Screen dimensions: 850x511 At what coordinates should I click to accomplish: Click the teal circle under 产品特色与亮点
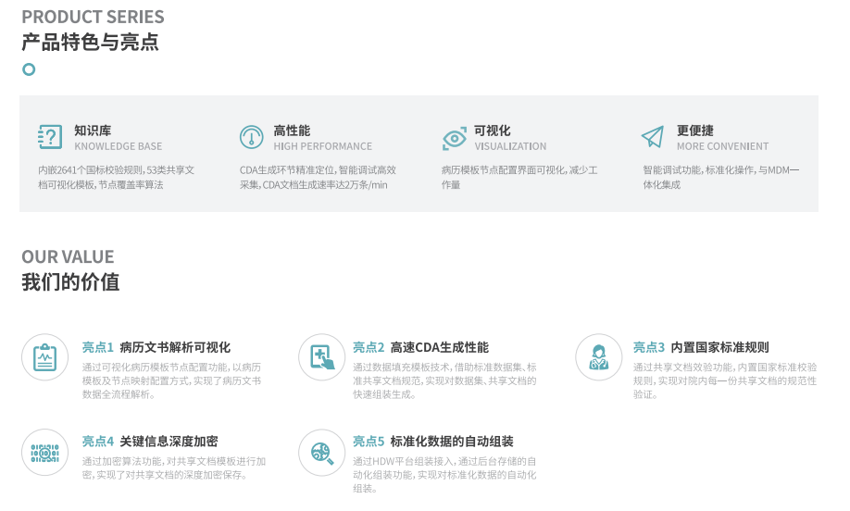(x=29, y=69)
